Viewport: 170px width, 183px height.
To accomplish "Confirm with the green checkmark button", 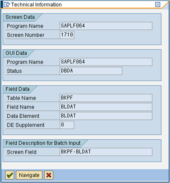I will pyautogui.click(x=10, y=175).
